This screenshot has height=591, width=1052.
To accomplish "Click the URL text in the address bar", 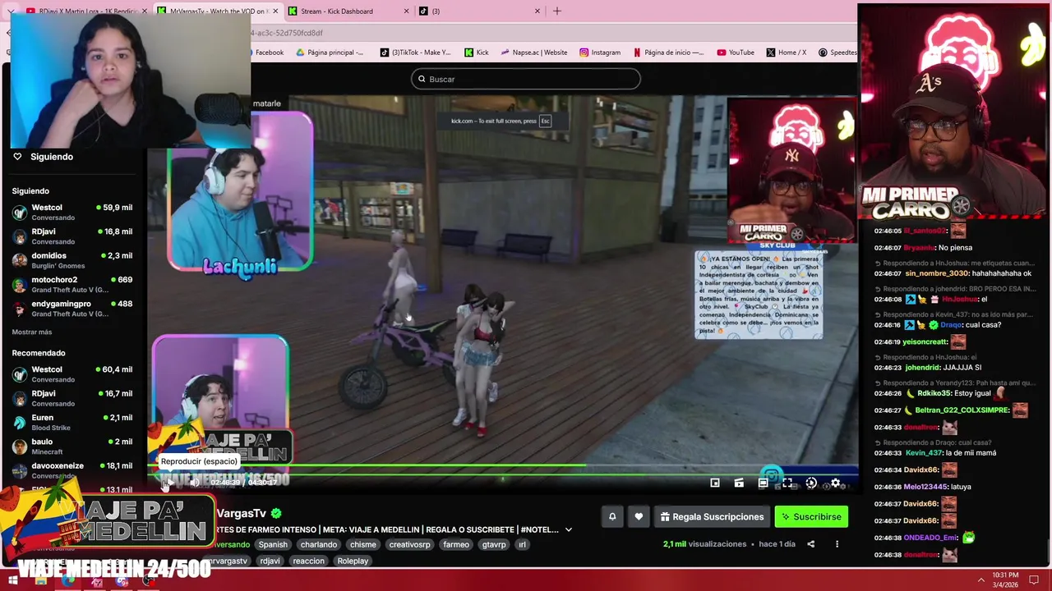I will click(x=287, y=33).
